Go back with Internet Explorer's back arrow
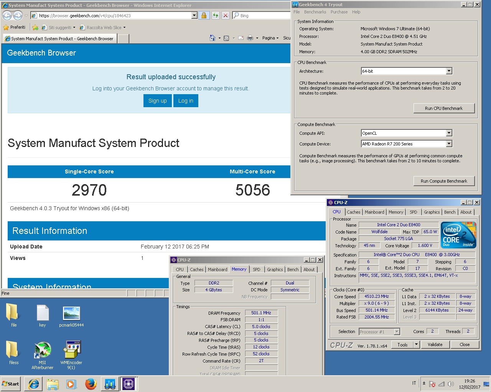Screen dimensions: 491x392 (x=7, y=15)
